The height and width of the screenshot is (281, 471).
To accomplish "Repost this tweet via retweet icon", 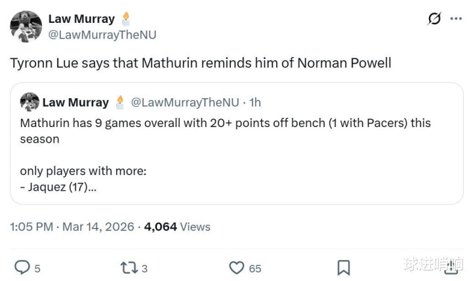I will (128, 267).
